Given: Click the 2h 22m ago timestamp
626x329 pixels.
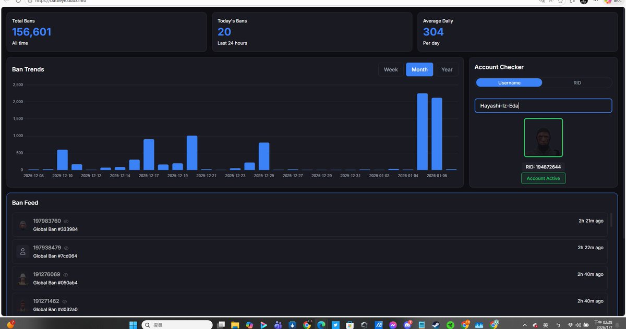Looking at the screenshot, I should (591, 248).
